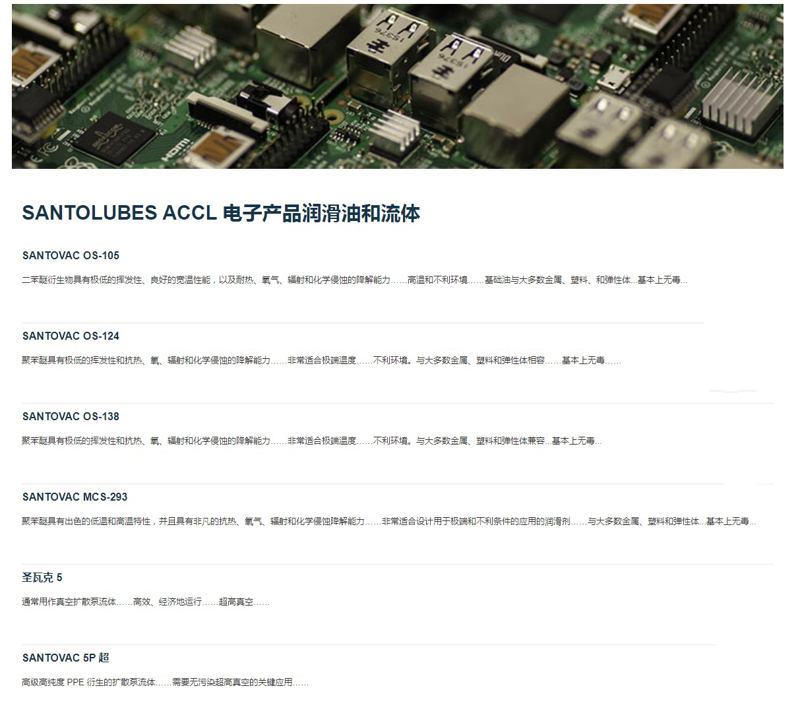Click the OS-105 description starting 二苯醚衍生物
800x717 pixels.
click(x=354, y=280)
